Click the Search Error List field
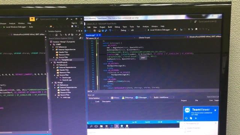This screenshot has width=240, height=135. [x=213, y=97]
